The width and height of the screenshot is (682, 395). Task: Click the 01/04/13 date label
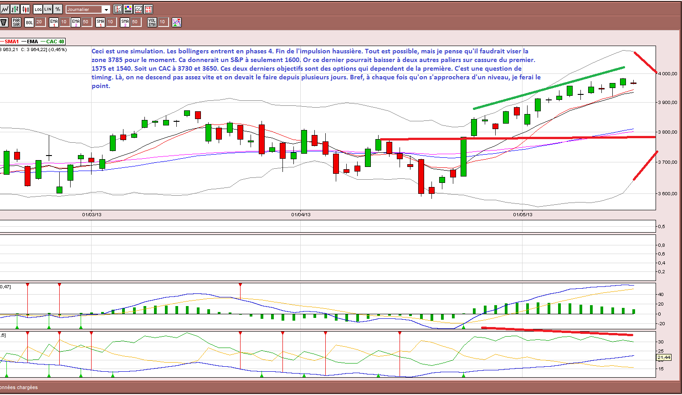coord(301,214)
